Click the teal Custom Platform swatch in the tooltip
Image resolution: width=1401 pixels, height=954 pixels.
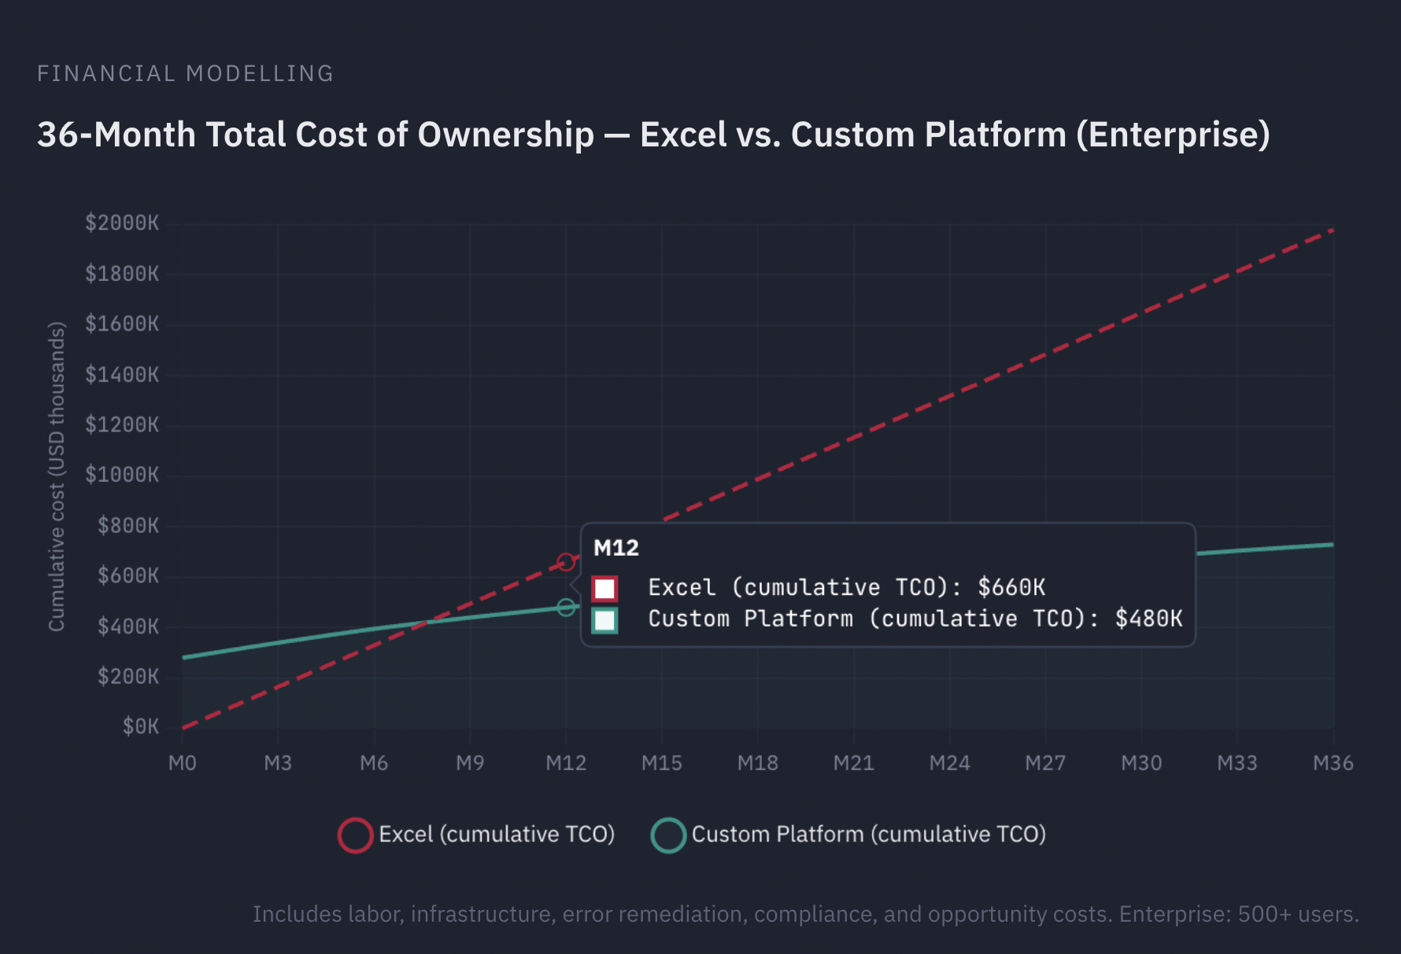[603, 619]
